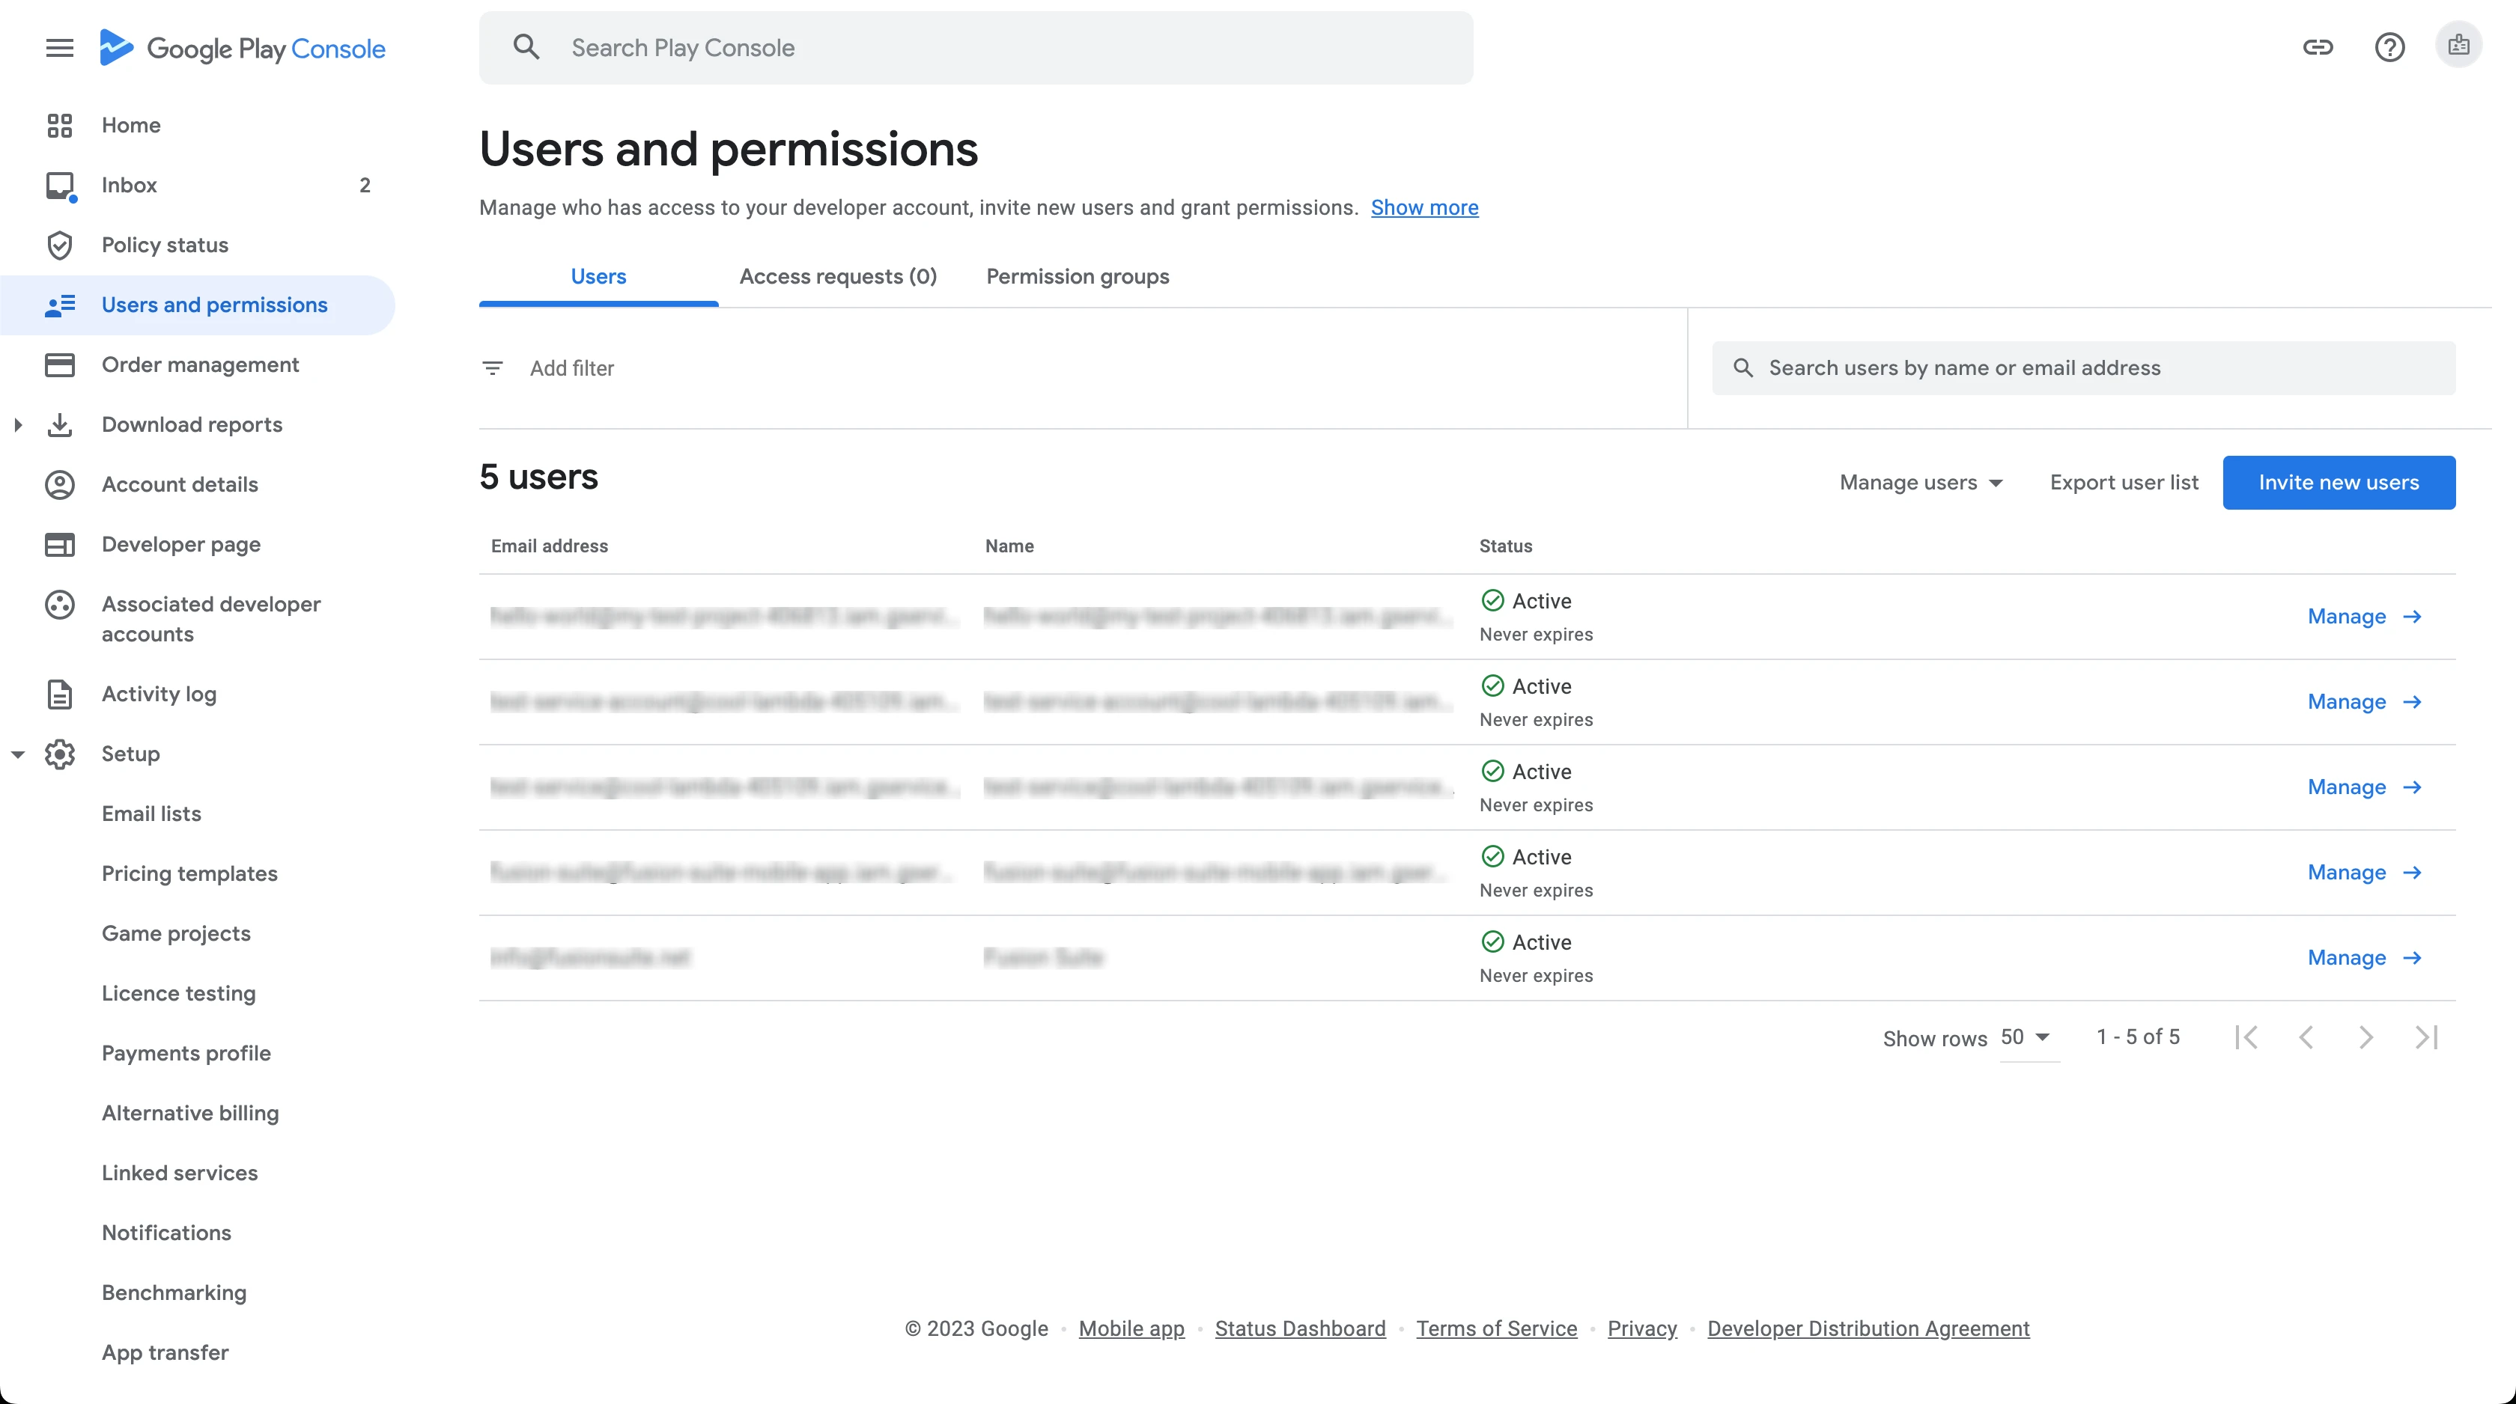This screenshot has width=2516, height=1404.
Task: Expand the Download reports section arrow
Action: click(17, 424)
